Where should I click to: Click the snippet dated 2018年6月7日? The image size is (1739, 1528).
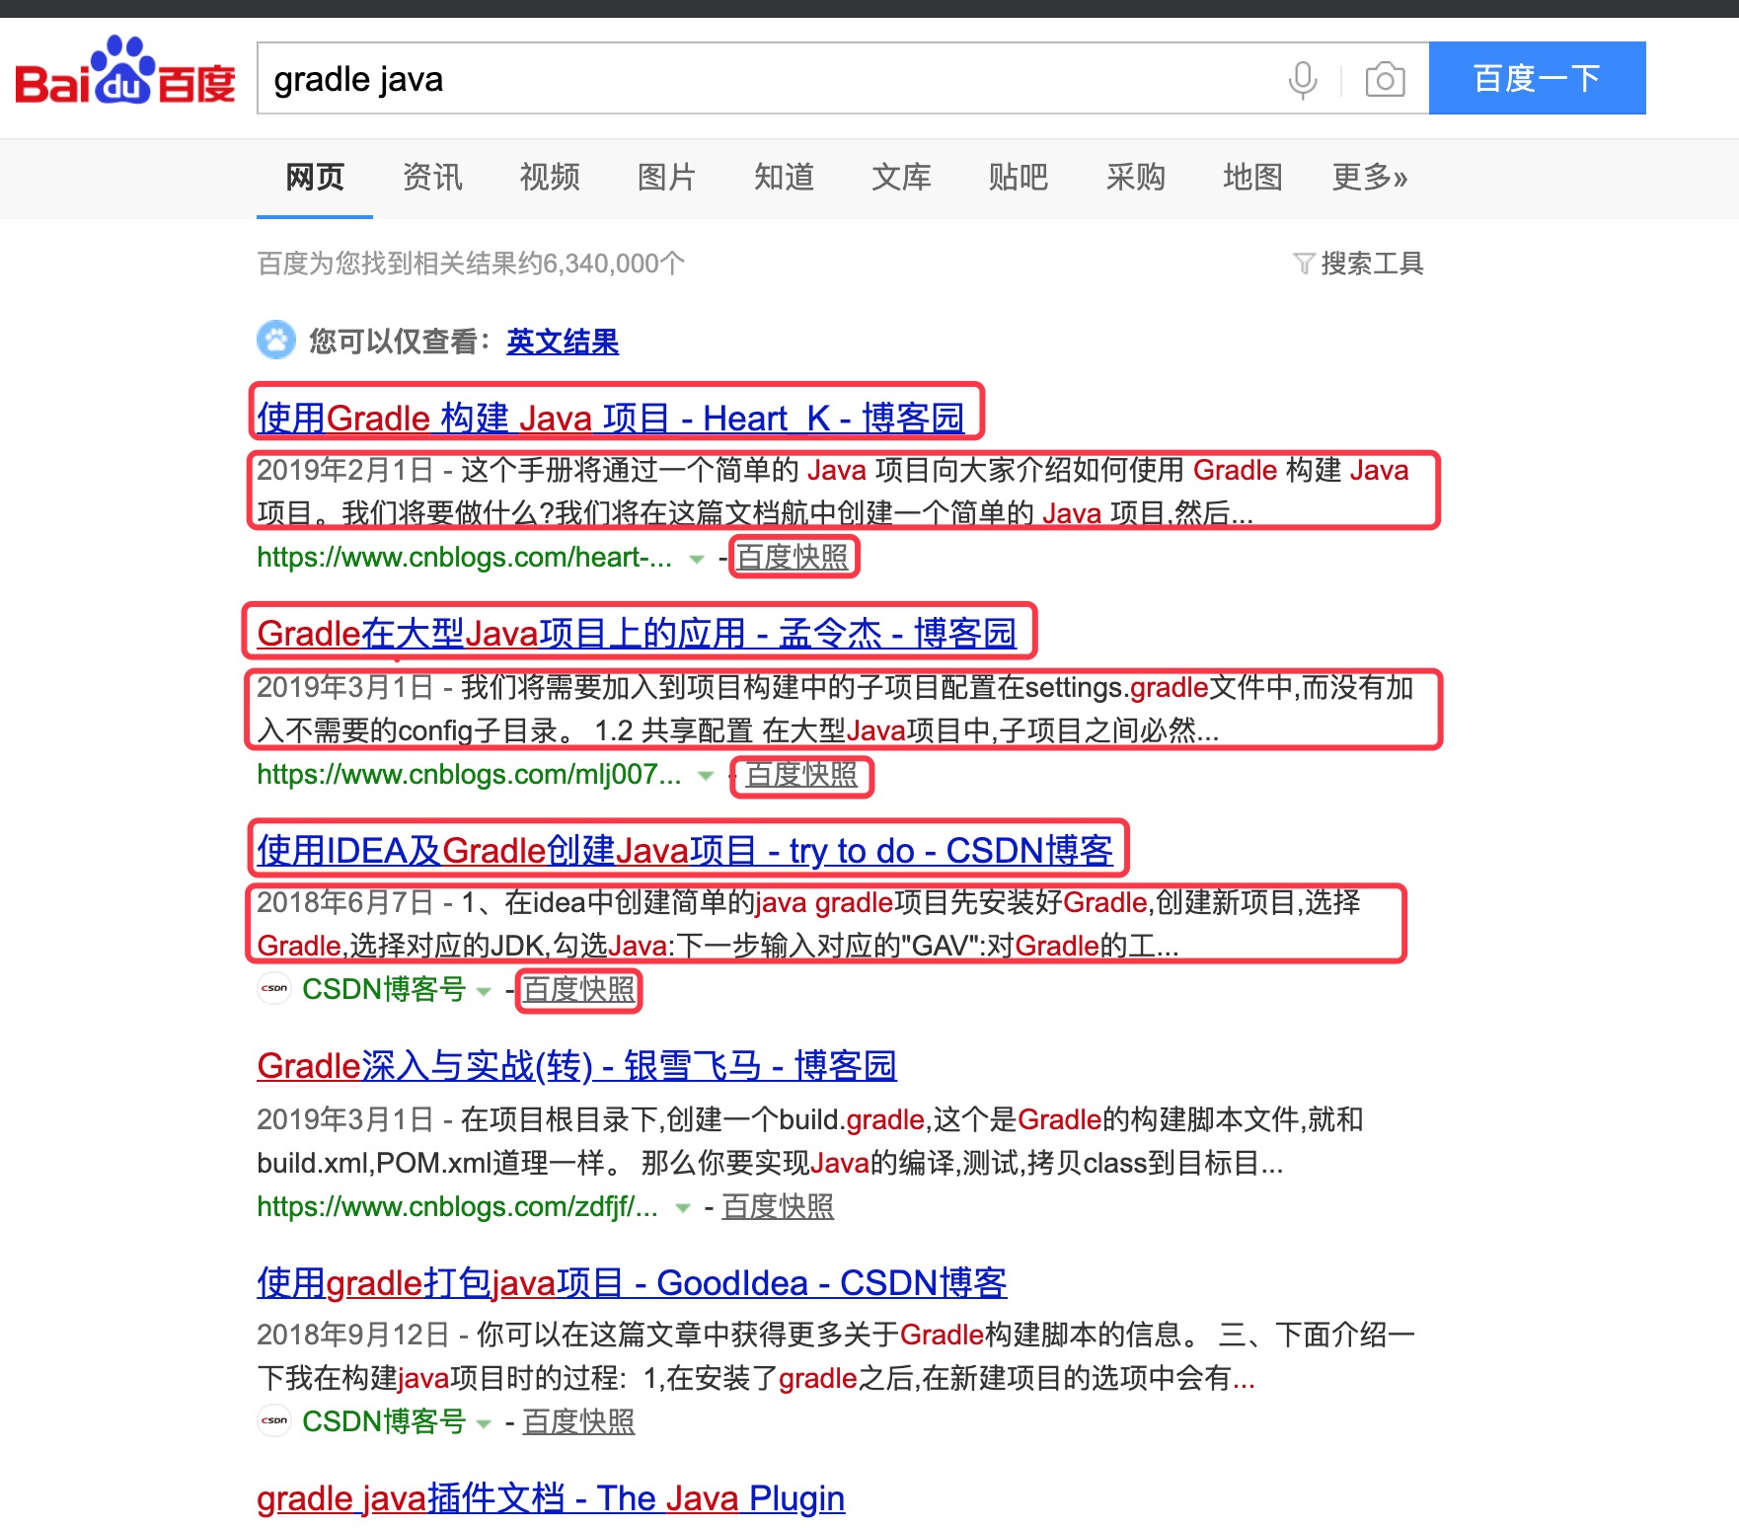[x=809, y=924]
